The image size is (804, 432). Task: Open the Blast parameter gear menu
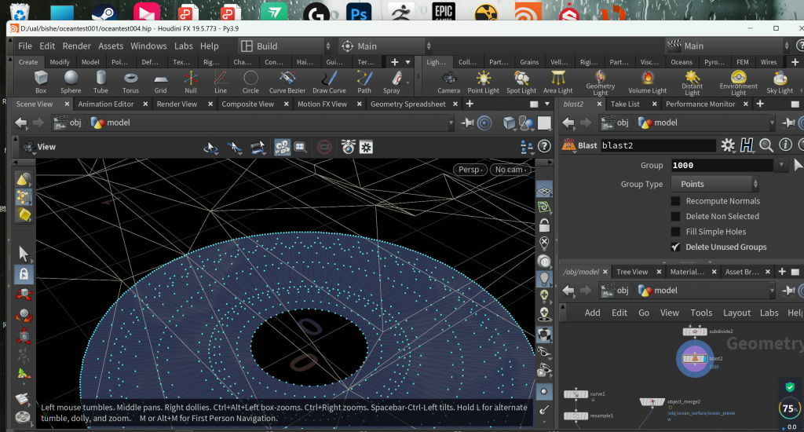728,145
